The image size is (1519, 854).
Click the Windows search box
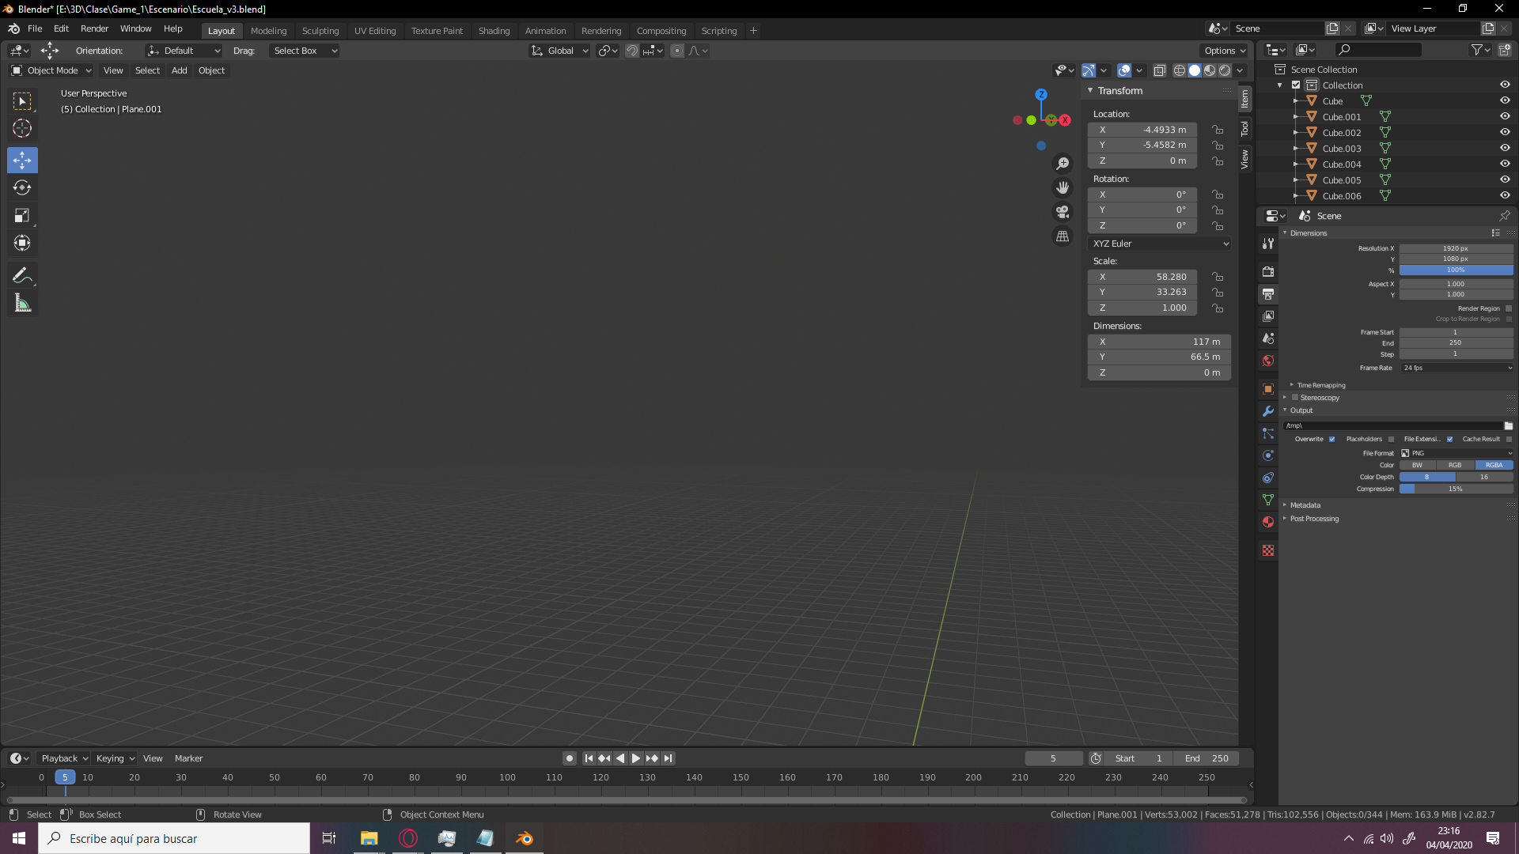coord(174,838)
